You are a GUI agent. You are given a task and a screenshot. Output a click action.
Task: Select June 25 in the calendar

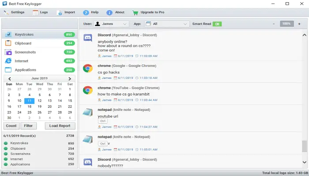tap(30, 112)
